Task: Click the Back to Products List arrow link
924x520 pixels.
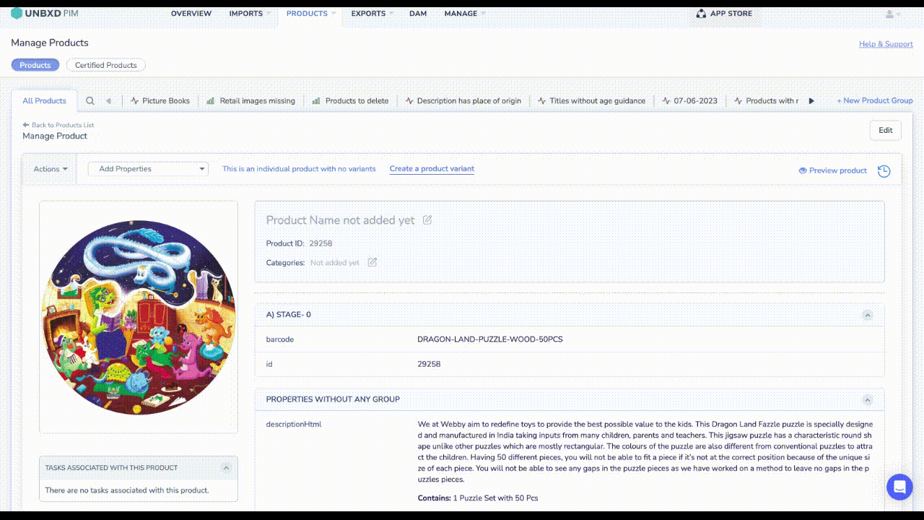Action: tap(58, 125)
